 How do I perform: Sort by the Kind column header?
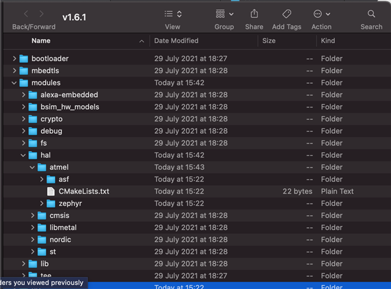pos(329,41)
